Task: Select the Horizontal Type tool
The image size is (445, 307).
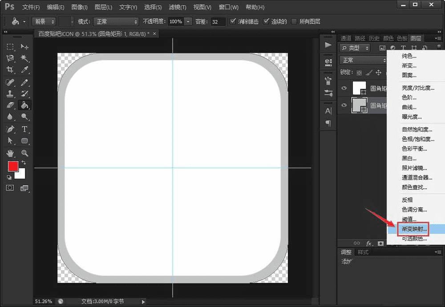Action: click(x=24, y=129)
